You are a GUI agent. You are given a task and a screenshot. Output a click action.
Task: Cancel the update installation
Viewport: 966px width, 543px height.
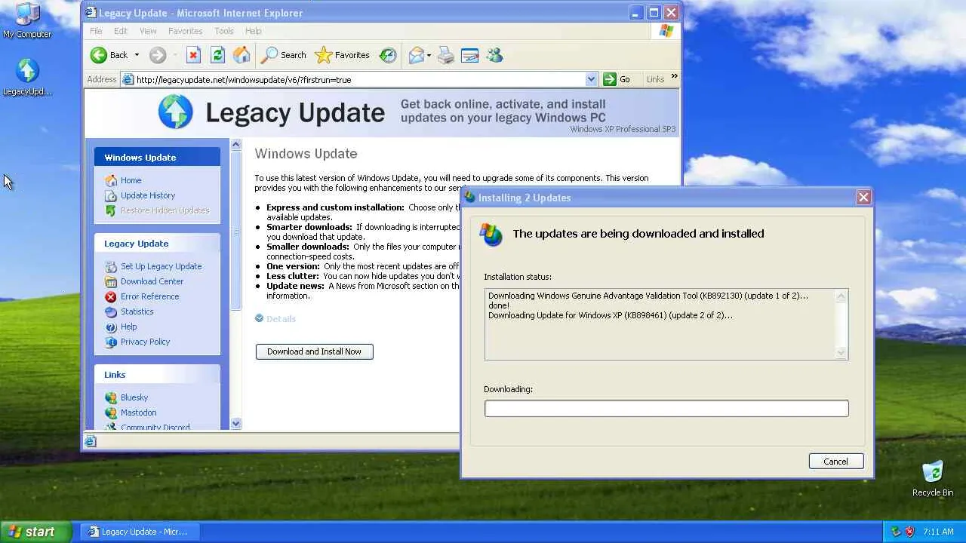pos(836,462)
